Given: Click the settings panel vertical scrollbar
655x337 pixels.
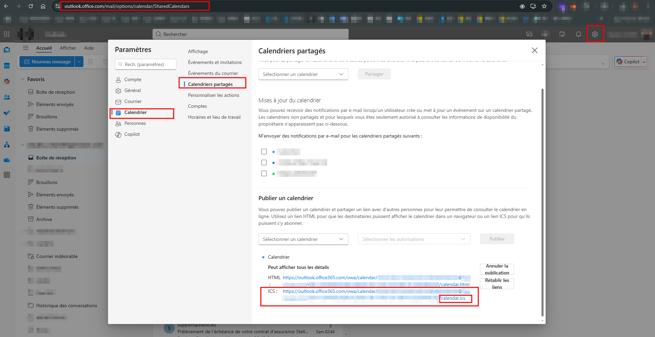Looking at the screenshot, I should (542, 202).
